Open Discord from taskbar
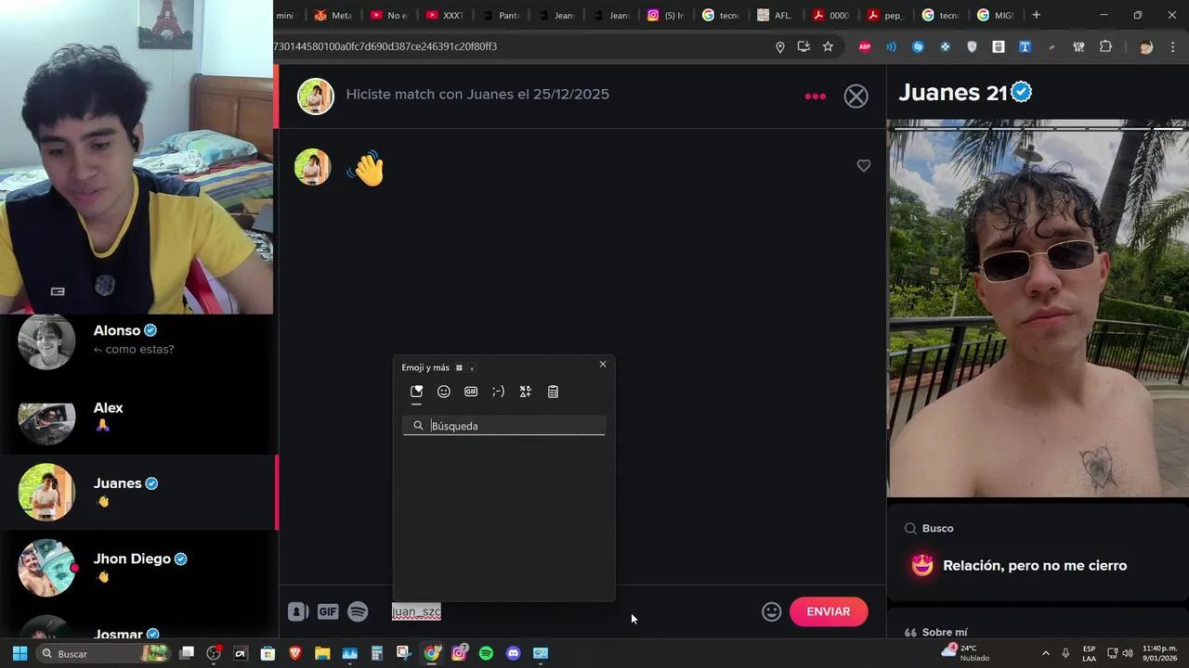The width and height of the screenshot is (1189, 668). 514,653
